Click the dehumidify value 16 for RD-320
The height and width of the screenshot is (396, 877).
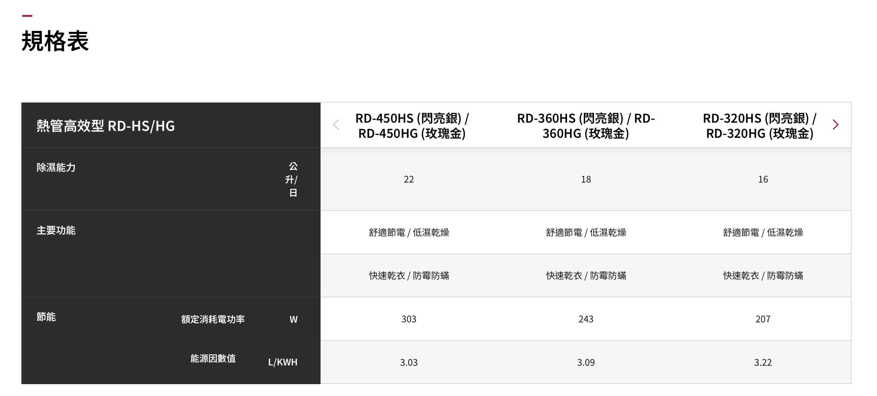763,179
